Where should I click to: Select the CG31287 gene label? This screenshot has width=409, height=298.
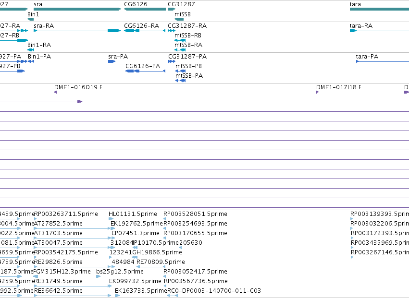181,4
